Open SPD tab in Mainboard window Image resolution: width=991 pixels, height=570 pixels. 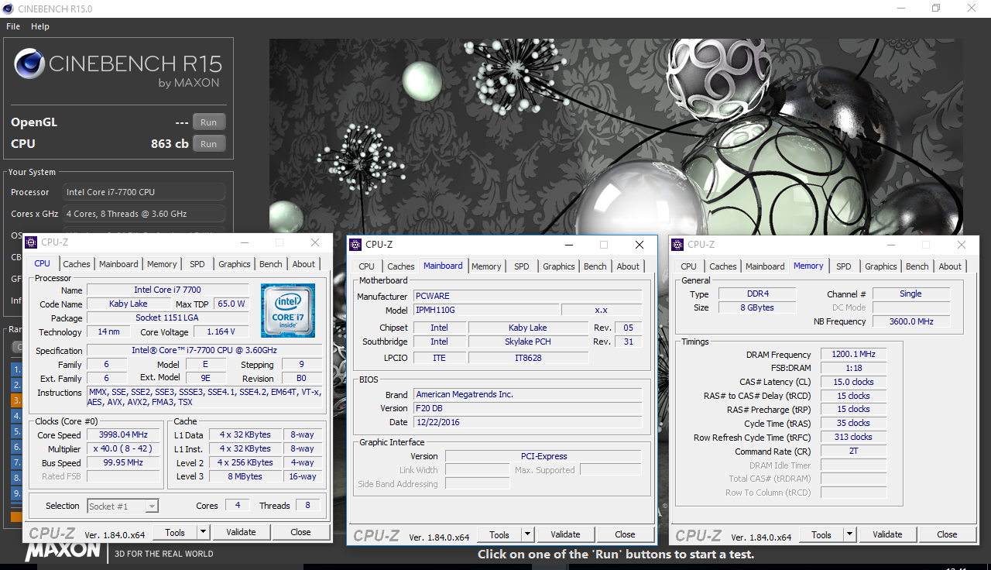(x=522, y=266)
